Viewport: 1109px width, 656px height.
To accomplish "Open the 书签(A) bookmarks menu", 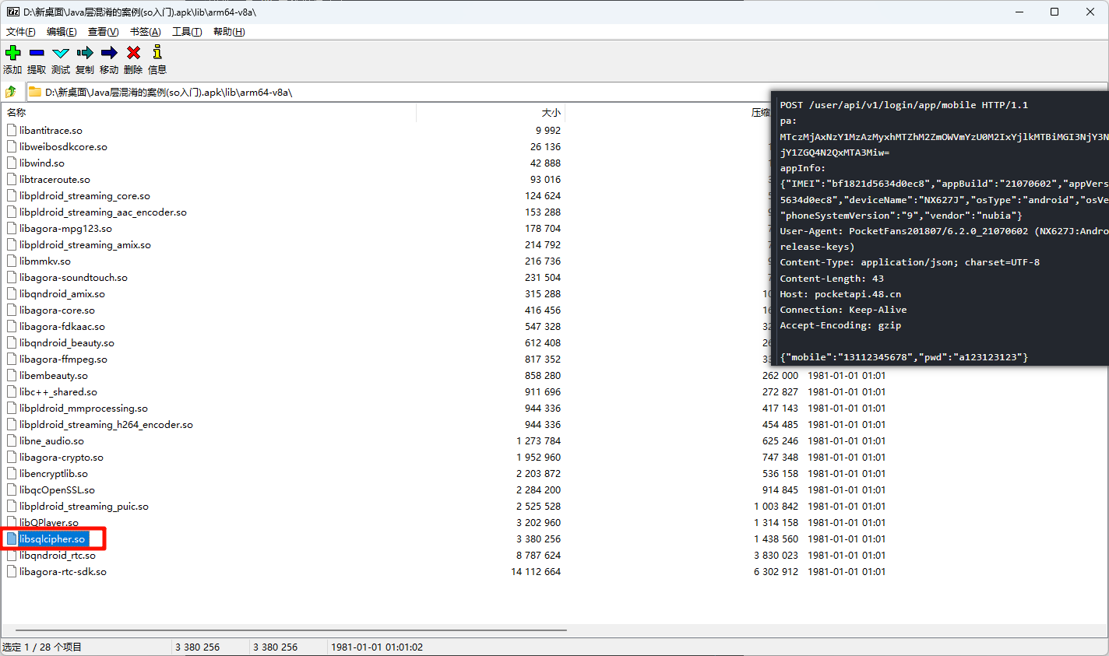I will (146, 32).
